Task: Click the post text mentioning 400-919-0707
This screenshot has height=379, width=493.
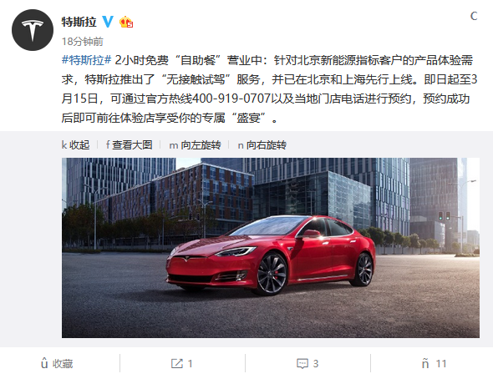Action: [231, 99]
